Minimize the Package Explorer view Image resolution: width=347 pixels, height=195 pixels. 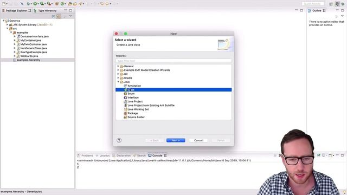pyautogui.click(x=66, y=10)
